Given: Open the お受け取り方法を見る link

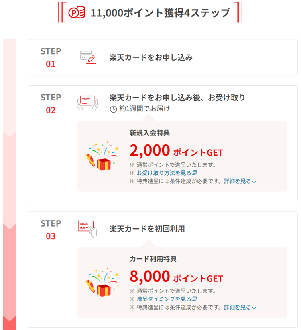Looking at the screenshot, I should pyautogui.click(x=164, y=173).
